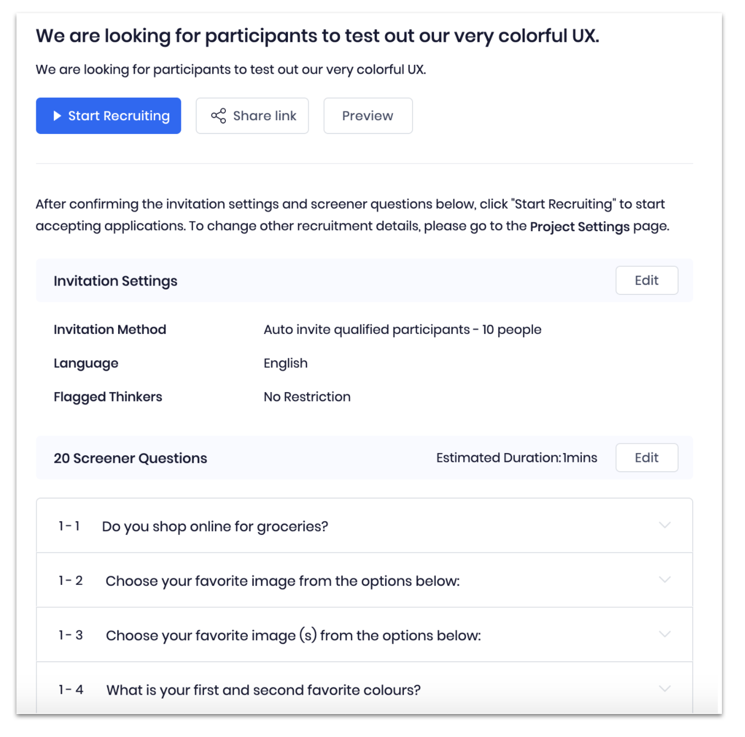Screen dimensions: 745x737
Task: Click the 'What is your first and second favorite colours?' text
Action: pyautogui.click(x=263, y=690)
